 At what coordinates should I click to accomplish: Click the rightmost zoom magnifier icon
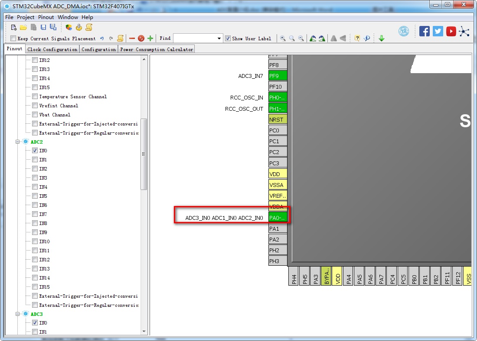coord(301,38)
